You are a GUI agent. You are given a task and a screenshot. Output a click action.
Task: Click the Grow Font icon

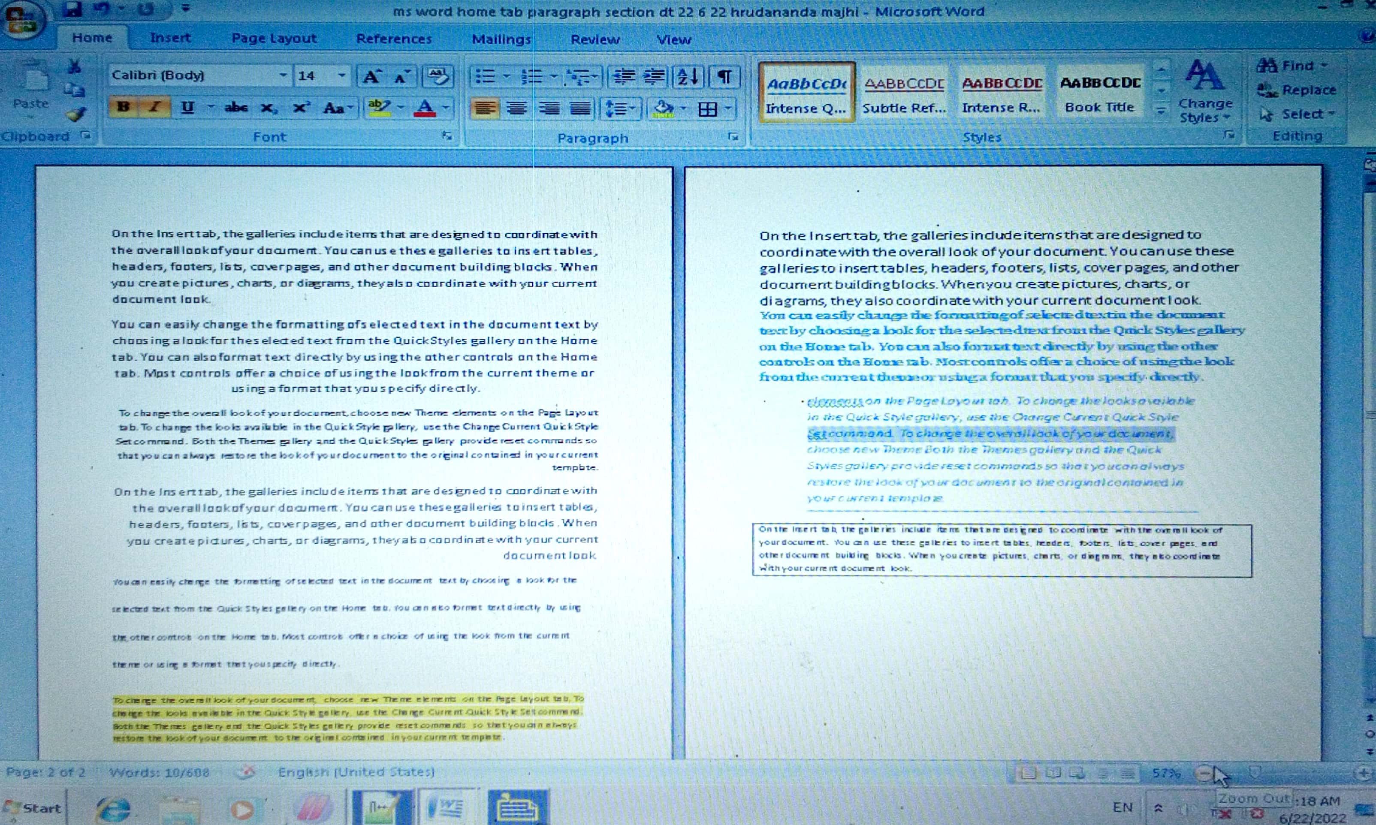tap(371, 76)
